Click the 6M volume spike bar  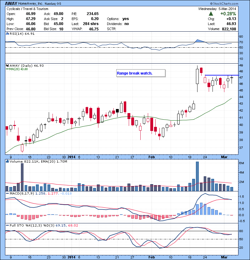(x=197, y=176)
